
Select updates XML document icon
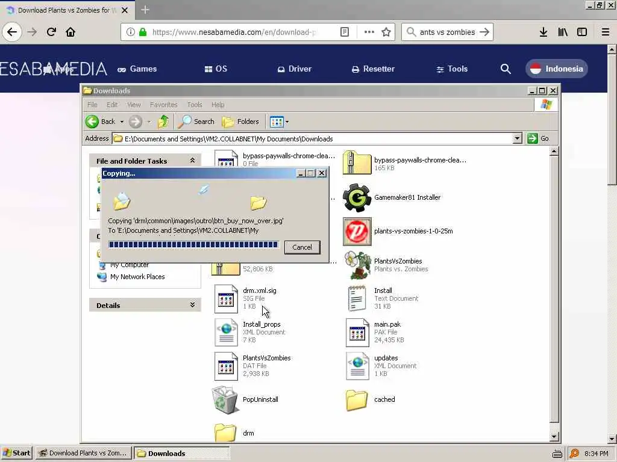[357, 366]
